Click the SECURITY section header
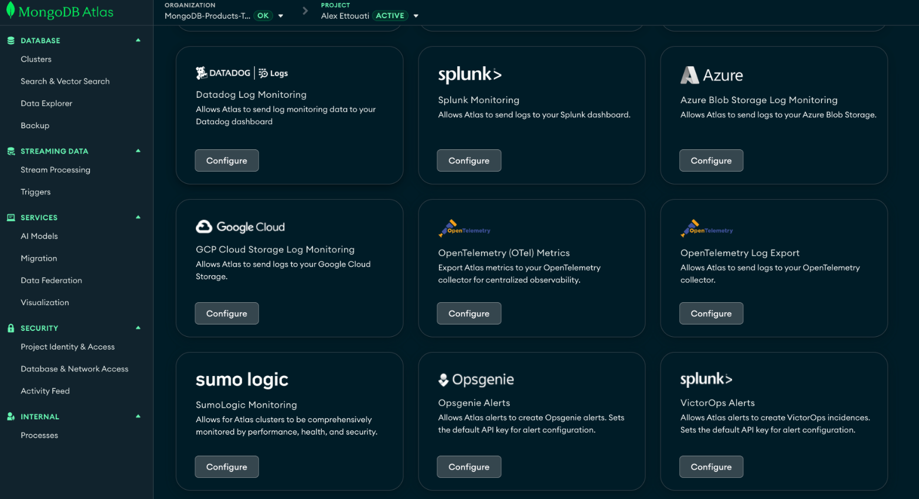Screen dimensions: 919x499 (x=39, y=328)
